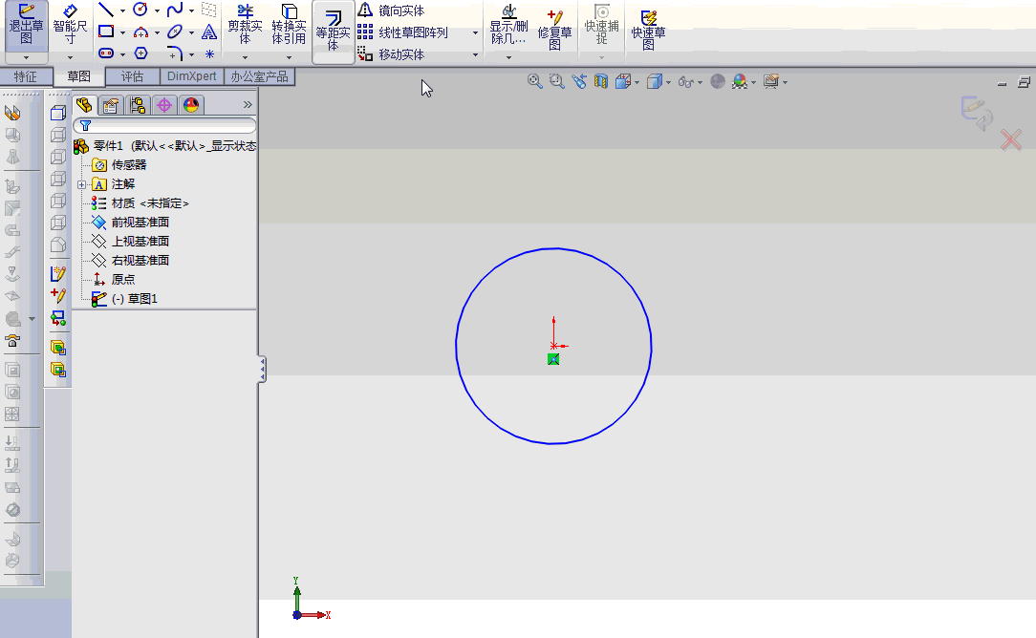This screenshot has width=1036, height=638.
Task: Open dropdown under 剪裁实体
Action: pyautogui.click(x=245, y=57)
